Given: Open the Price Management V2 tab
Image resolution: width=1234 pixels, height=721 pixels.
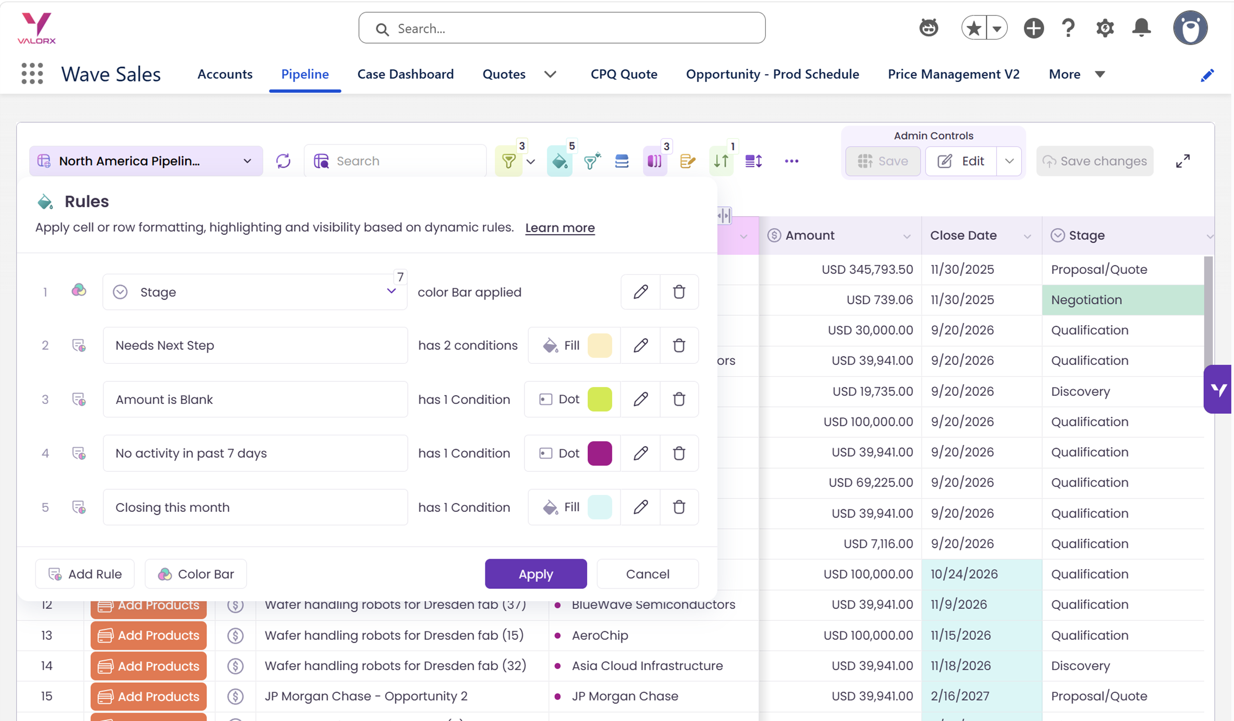Looking at the screenshot, I should click(953, 75).
